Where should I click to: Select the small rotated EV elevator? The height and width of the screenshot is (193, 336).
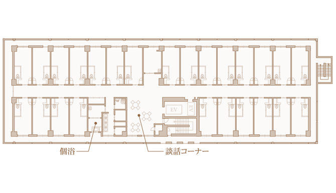pyautogui.click(x=191, y=109)
